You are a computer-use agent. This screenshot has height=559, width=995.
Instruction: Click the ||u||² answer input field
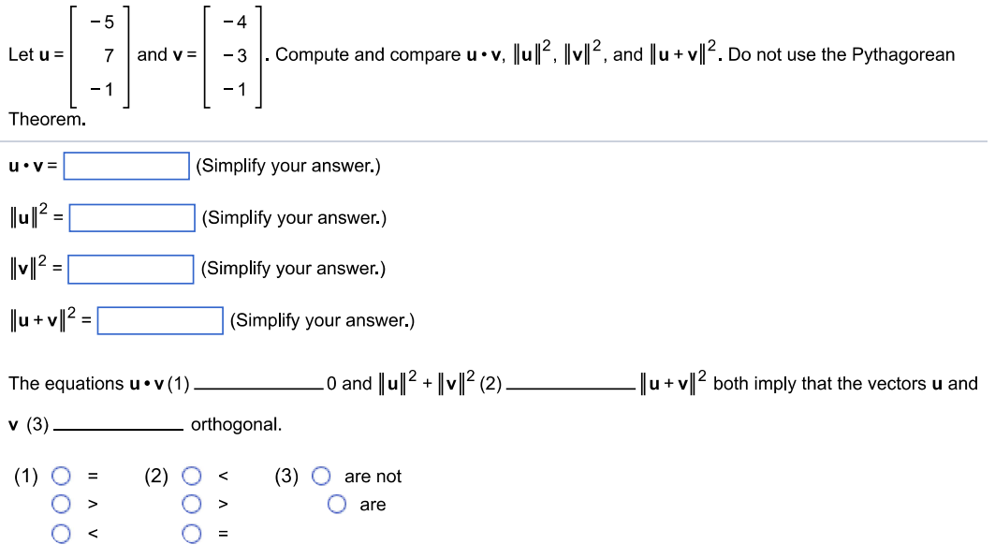132,217
